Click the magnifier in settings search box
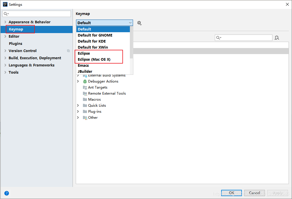The height and width of the screenshot is (199, 292). [x=6, y=14]
